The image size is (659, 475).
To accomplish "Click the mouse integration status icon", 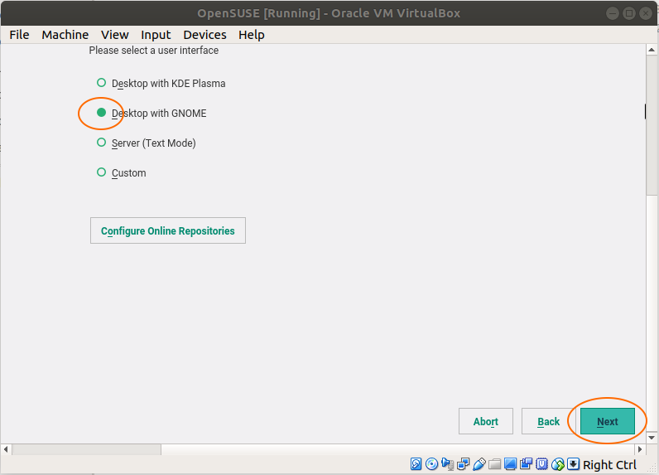I will pyautogui.click(x=558, y=464).
